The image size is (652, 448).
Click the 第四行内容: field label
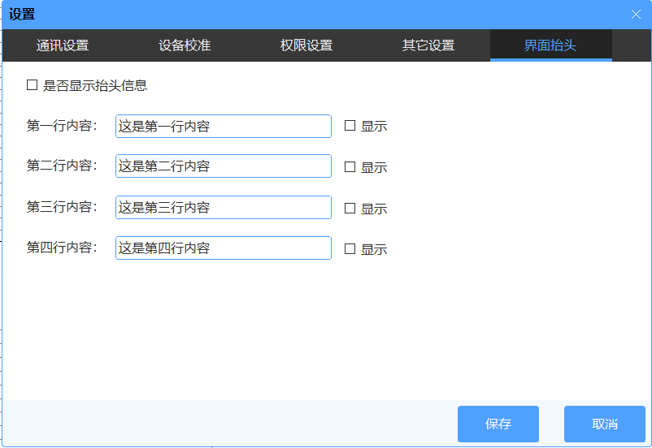(62, 248)
